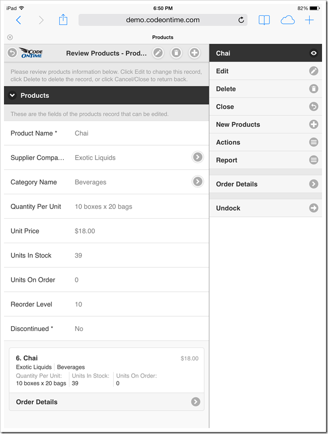Close the Products browser tab
Screen dimensions: 328x434
point(10,37)
